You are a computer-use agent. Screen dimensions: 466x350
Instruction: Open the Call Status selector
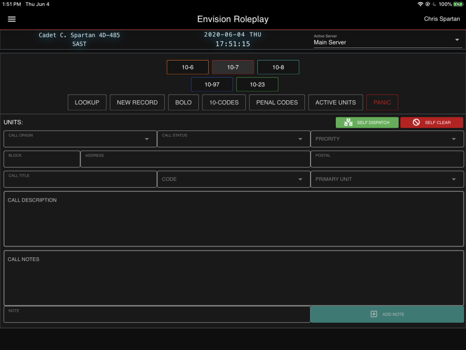point(300,139)
